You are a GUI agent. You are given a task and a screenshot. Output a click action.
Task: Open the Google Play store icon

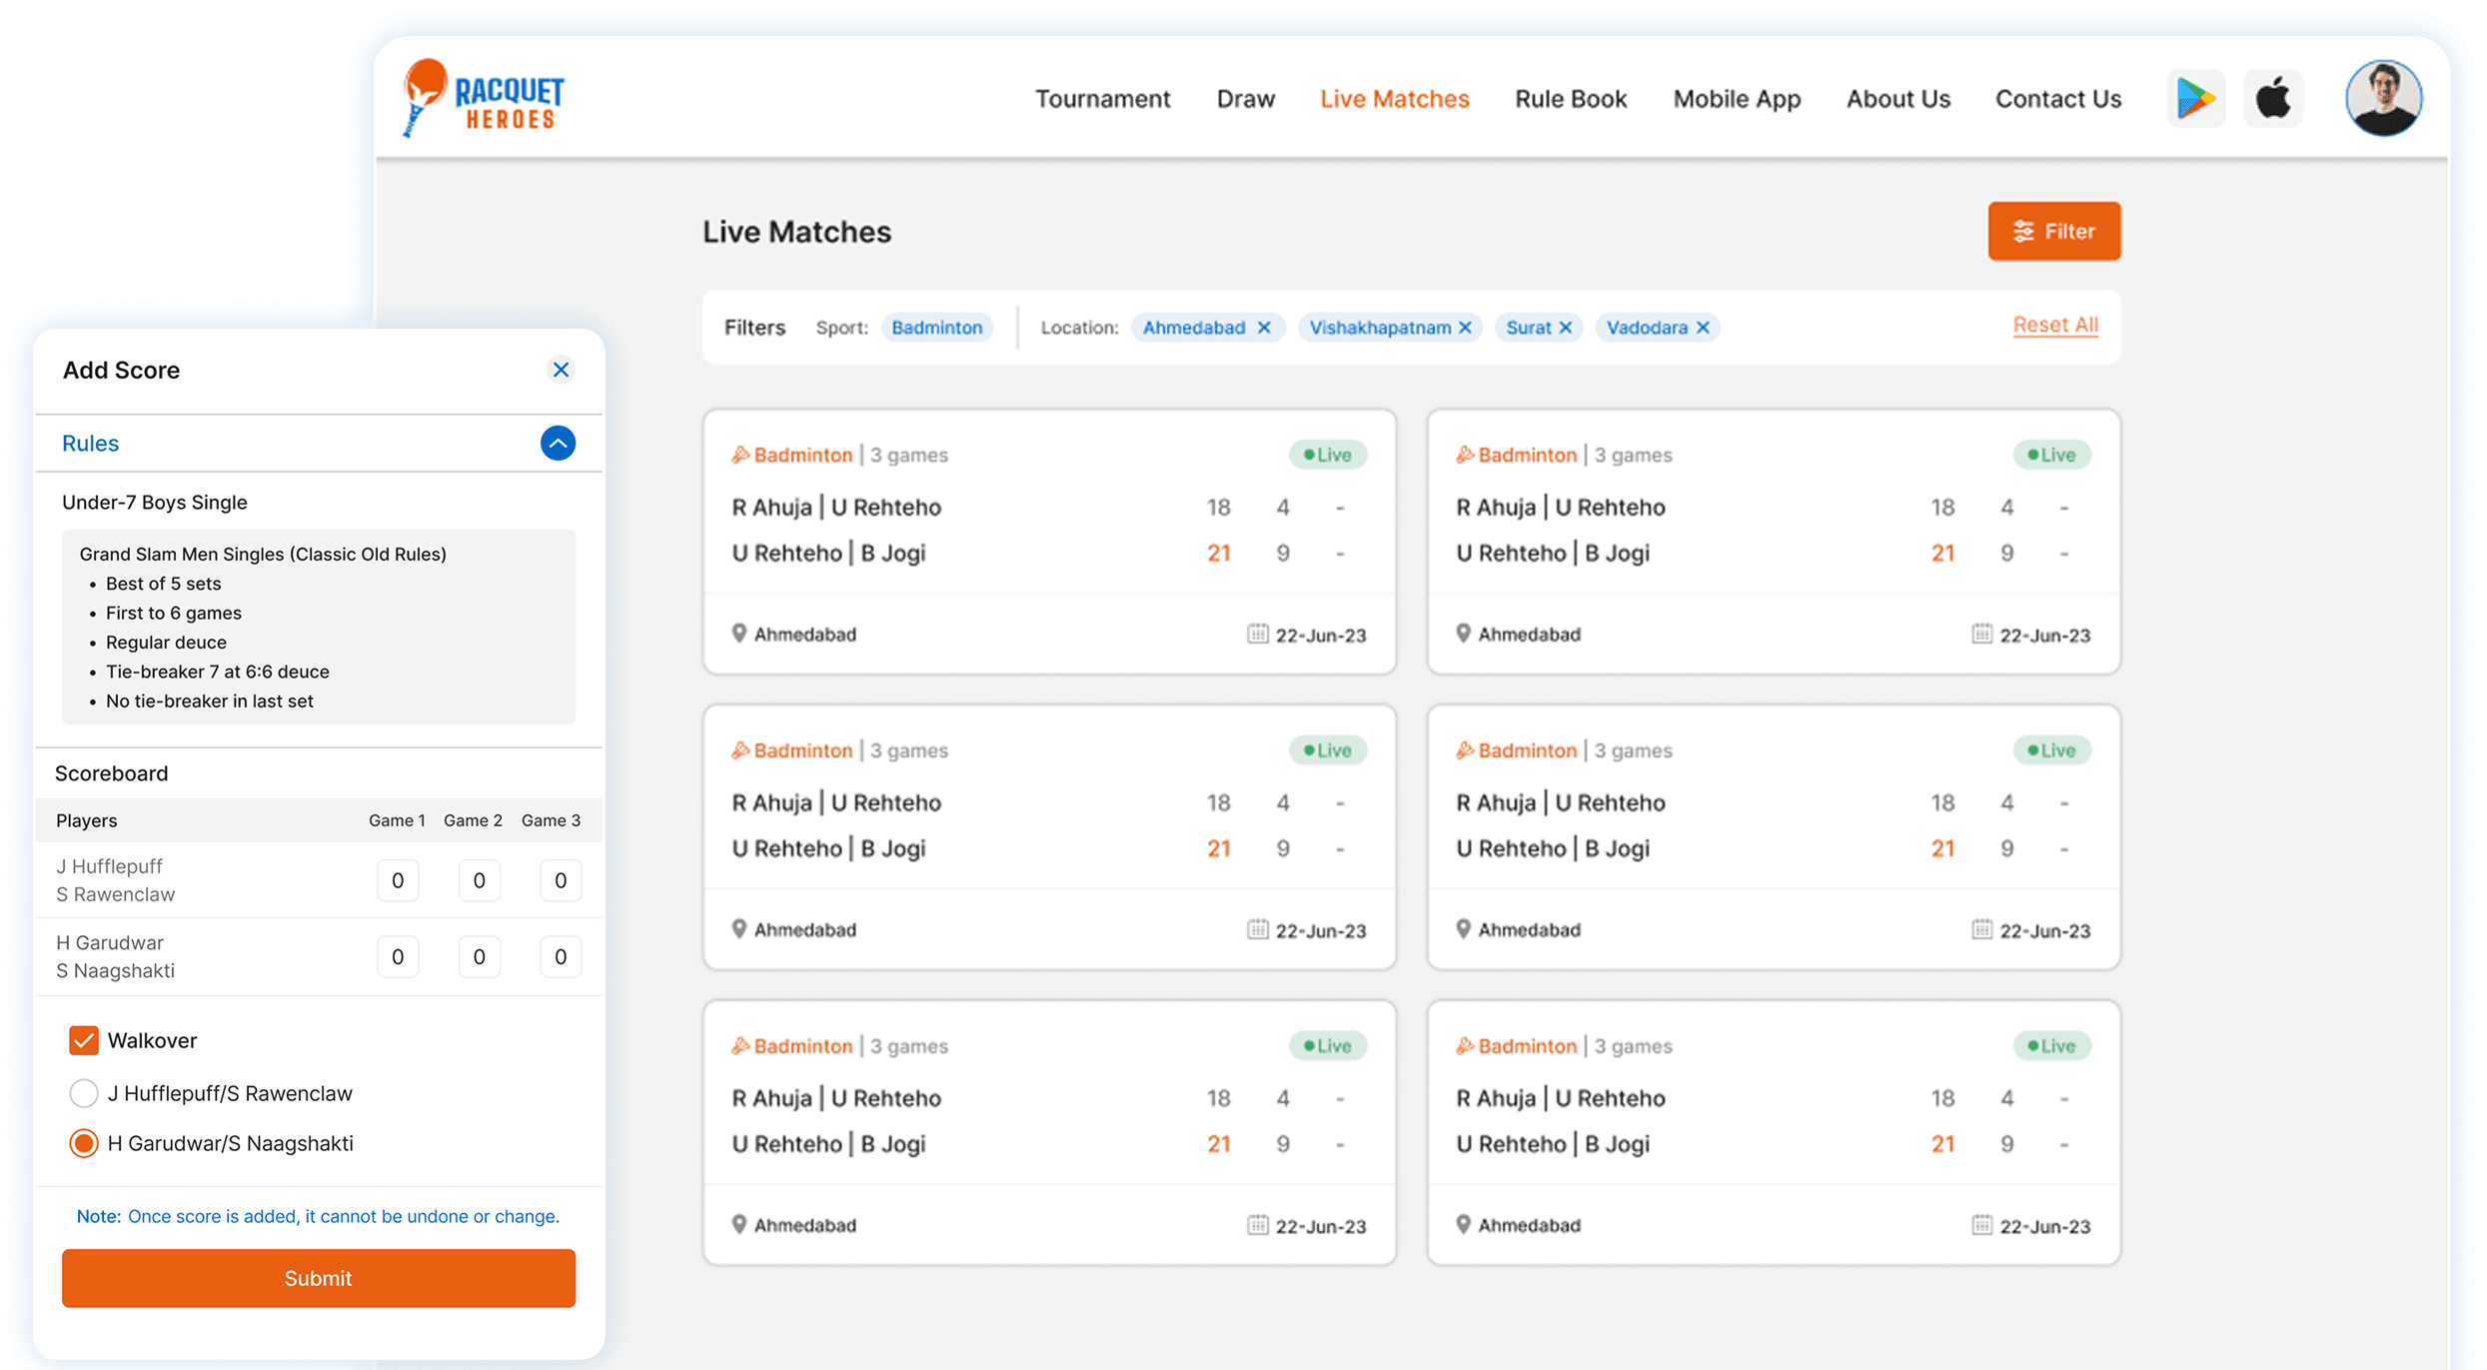[x=2195, y=99]
